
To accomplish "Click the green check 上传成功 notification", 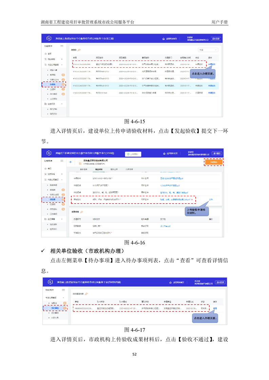I will tap(133, 154).
